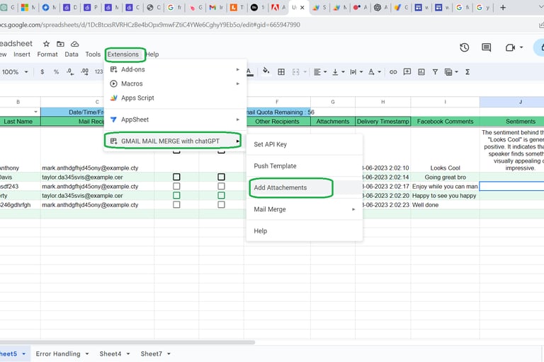The width and height of the screenshot is (544, 362).
Task: Tick second checkbox in 246gdhrfgh row
Action: point(221,205)
